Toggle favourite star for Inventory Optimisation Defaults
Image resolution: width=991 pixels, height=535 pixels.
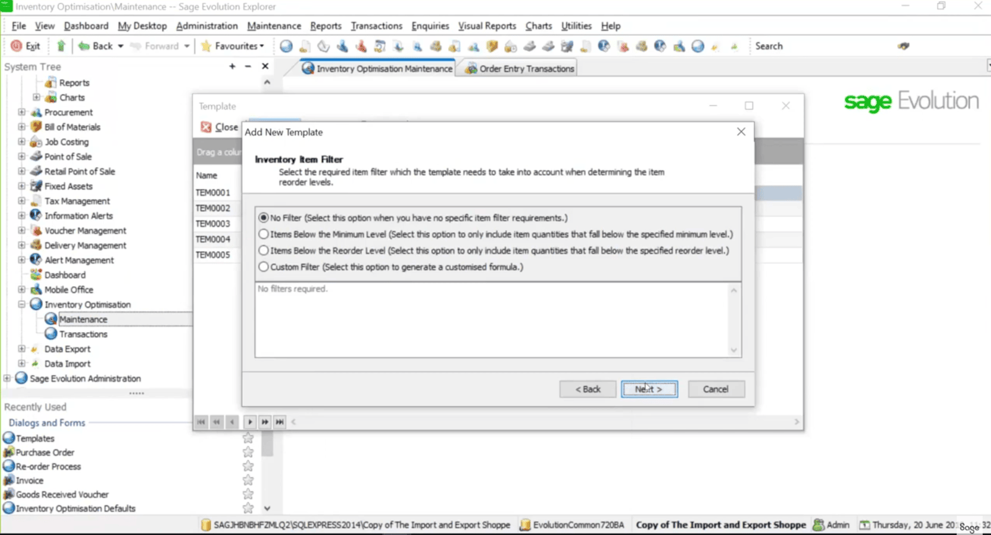pyautogui.click(x=248, y=508)
